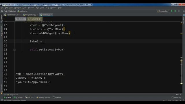The height and width of the screenshot is (104, 185).
Task: Click the tool windows quick access icon in status bar
Action: pos(2,100)
